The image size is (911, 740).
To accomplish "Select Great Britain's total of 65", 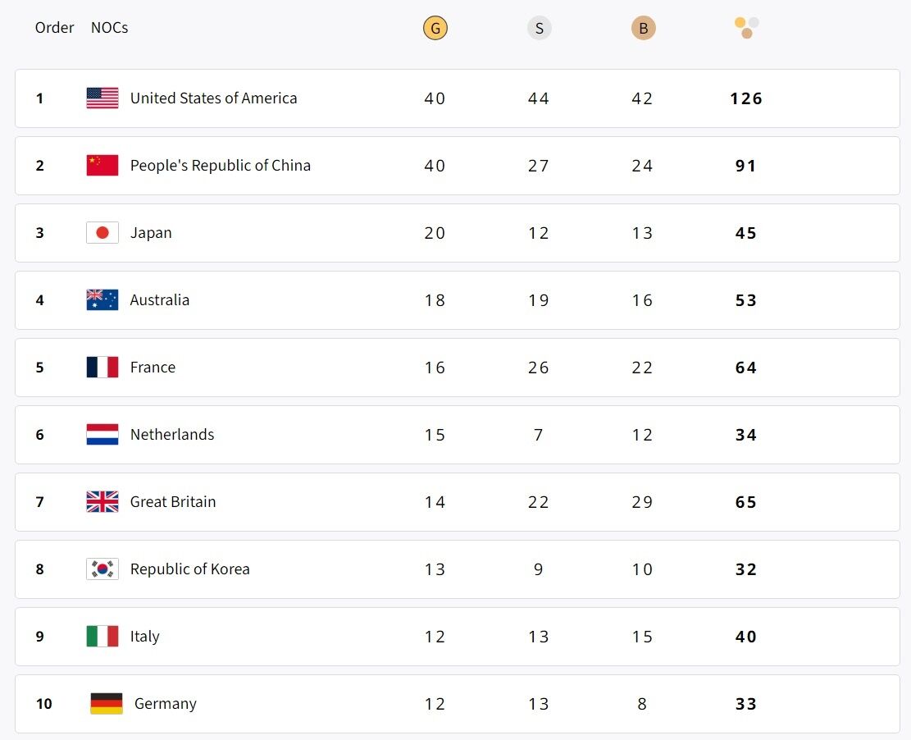I will coord(745,502).
